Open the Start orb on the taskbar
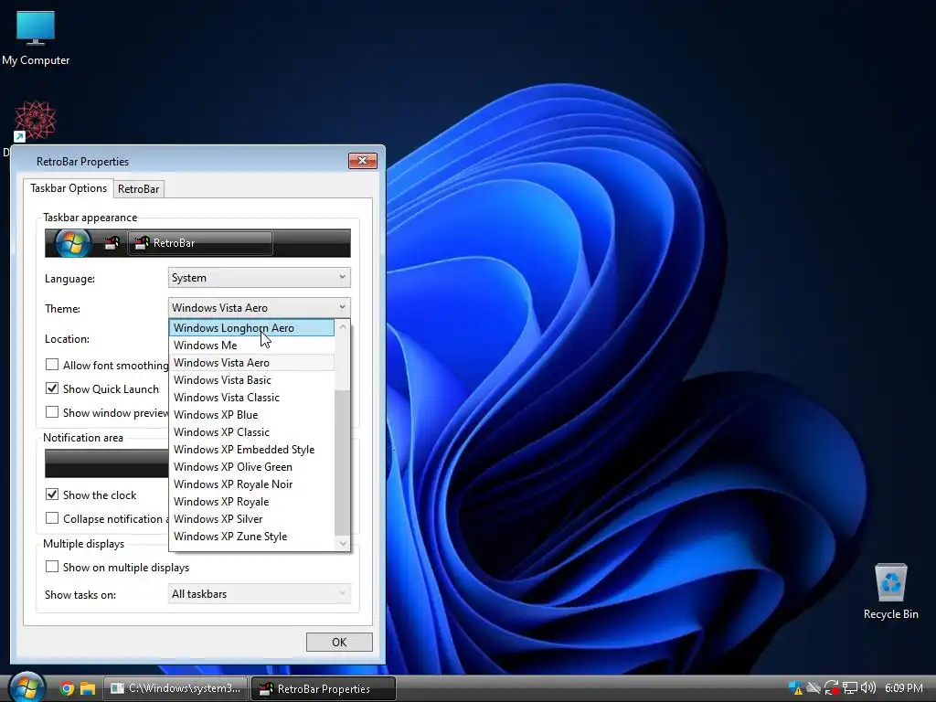This screenshot has height=702, width=936. click(27, 687)
